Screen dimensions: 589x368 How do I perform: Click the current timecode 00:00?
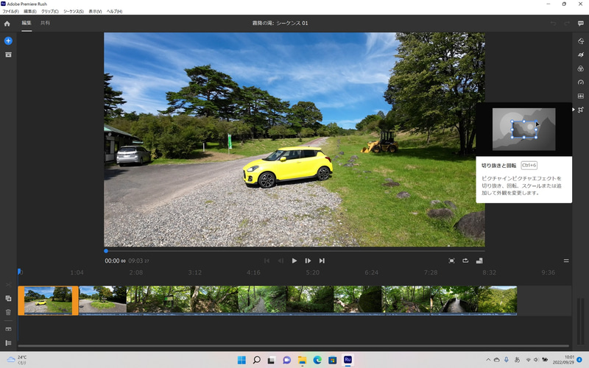pos(112,261)
